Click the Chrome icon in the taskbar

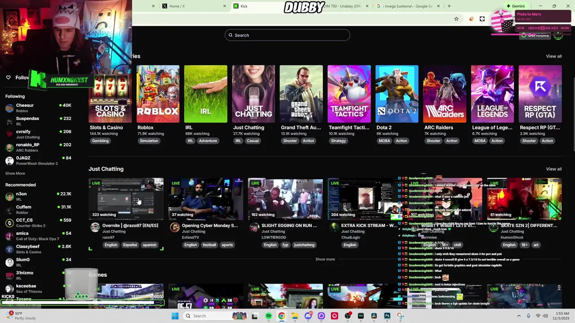(x=281, y=316)
